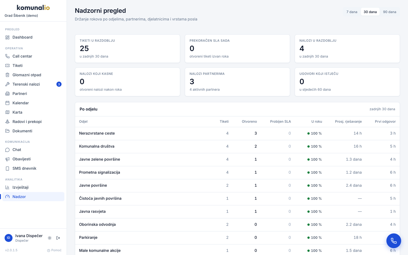Click Otvoreno column header
The height and width of the screenshot is (255, 408).
pos(249,122)
